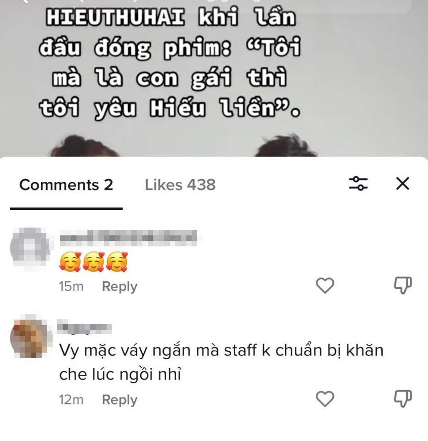The width and height of the screenshot is (428, 441).
Task: Open the comment filter settings icon
Action: coord(358,184)
